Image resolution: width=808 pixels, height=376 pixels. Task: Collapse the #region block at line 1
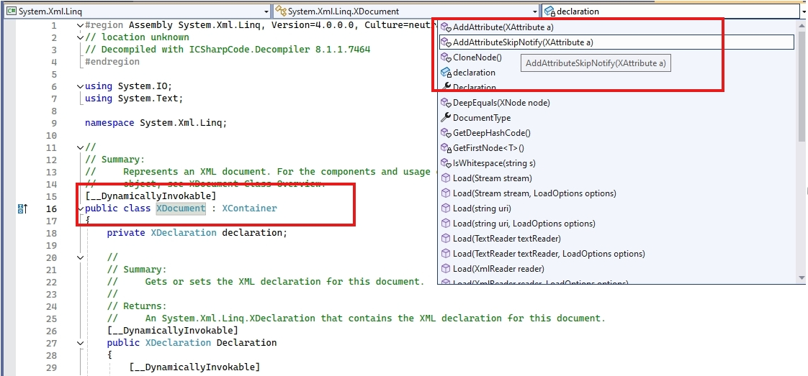pos(79,25)
